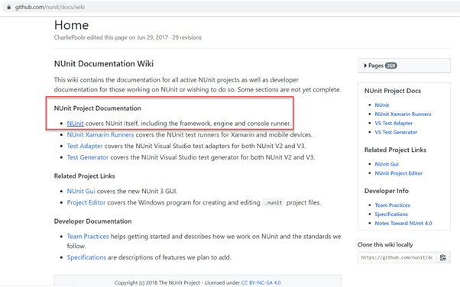The width and height of the screenshot is (460, 287).
Task: Open NUnit Project Editor in sidebar
Action: pos(398,173)
